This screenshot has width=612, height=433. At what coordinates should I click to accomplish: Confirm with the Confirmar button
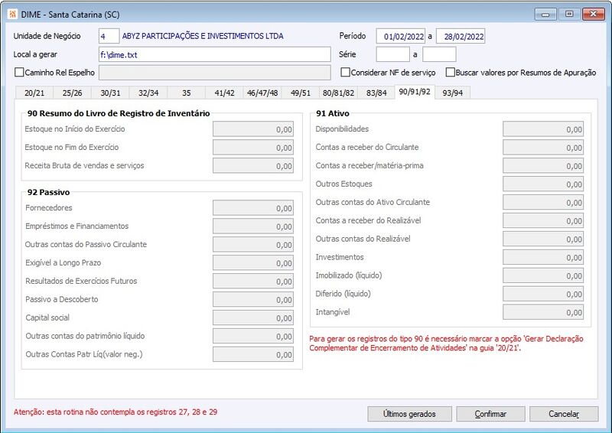pos(490,414)
